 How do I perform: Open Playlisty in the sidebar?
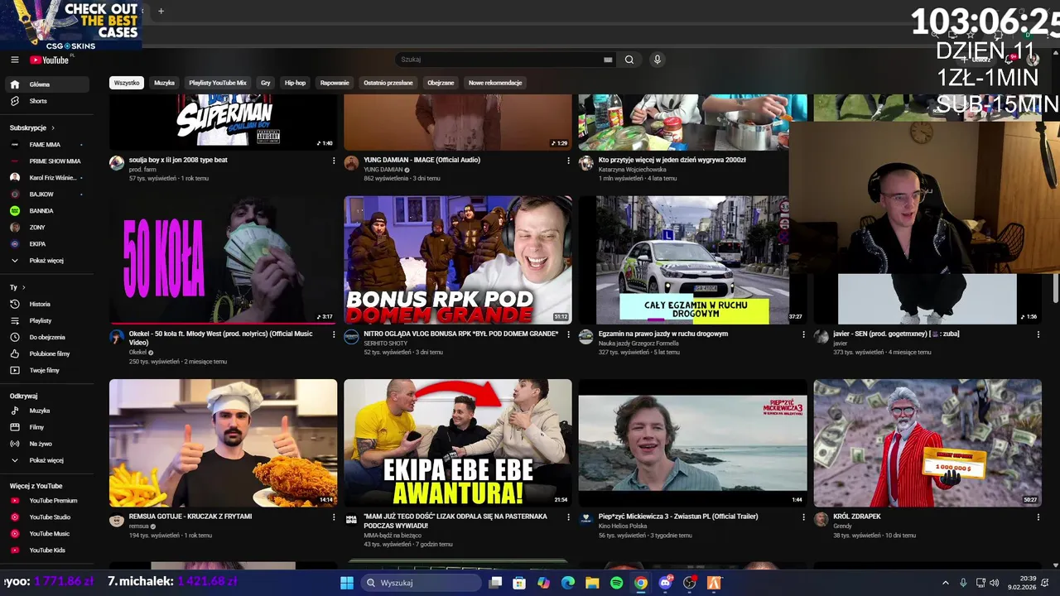click(48, 320)
